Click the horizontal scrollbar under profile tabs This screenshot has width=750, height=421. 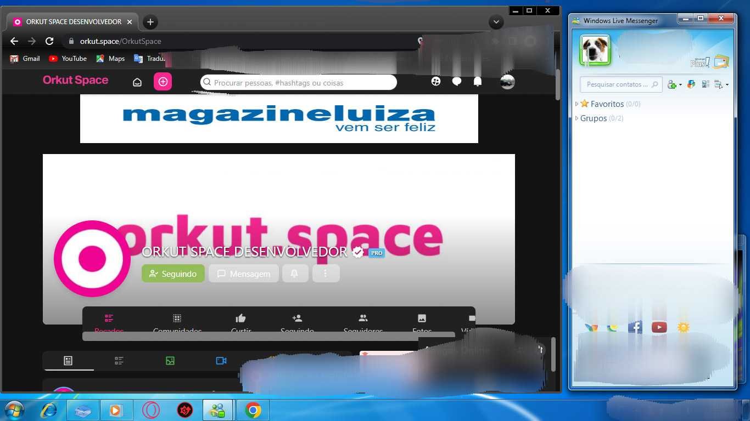[x=269, y=336]
